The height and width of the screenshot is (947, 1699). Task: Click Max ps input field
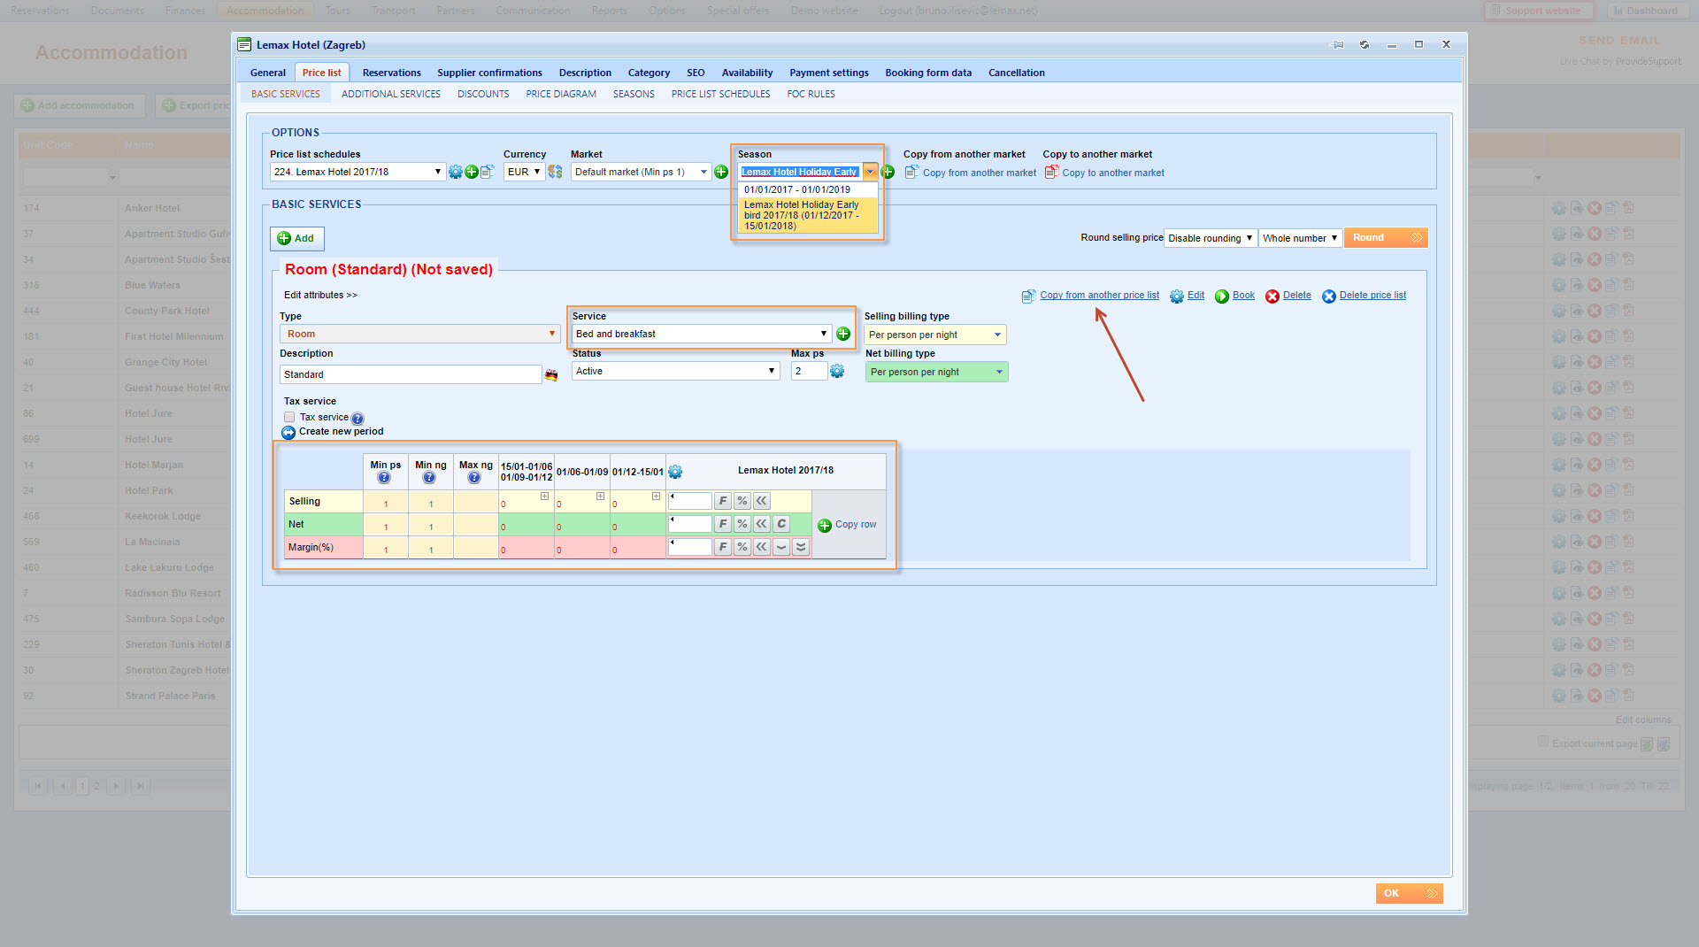click(x=809, y=371)
